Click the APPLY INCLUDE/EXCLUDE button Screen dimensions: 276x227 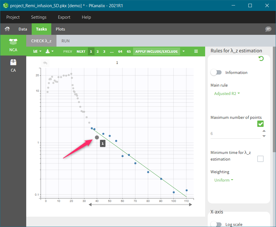[156, 51]
